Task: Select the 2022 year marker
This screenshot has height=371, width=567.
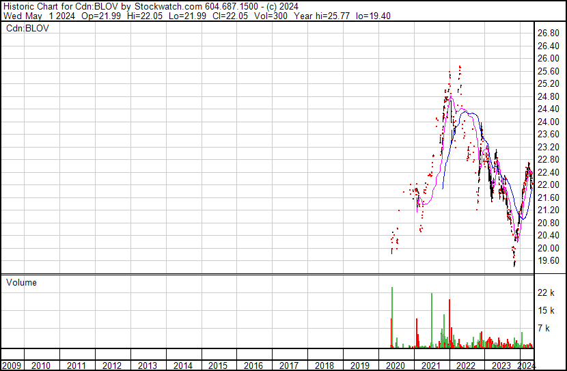Action: pyautogui.click(x=465, y=366)
